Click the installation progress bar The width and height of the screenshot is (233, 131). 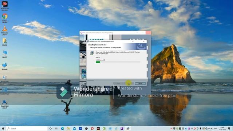pos(118,62)
